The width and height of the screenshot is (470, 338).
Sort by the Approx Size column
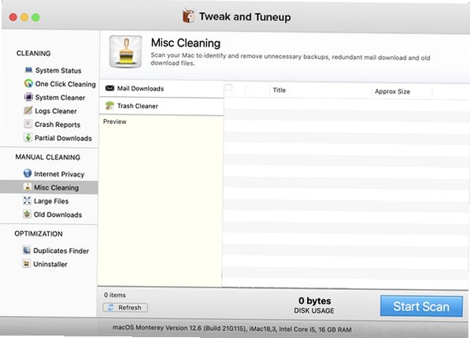[x=392, y=91]
